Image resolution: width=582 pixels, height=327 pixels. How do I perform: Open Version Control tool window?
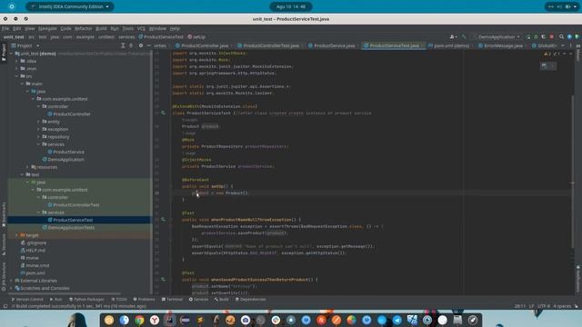pos(27,299)
